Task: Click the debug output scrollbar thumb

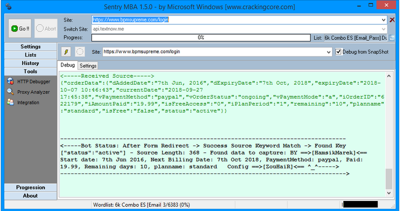Action: click(x=389, y=178)
